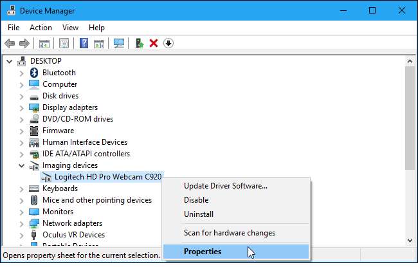Image resolution: width=418 pixels, height=267 pixels.
Task: Click the Disk drives category icon
Action: [34, 97]
